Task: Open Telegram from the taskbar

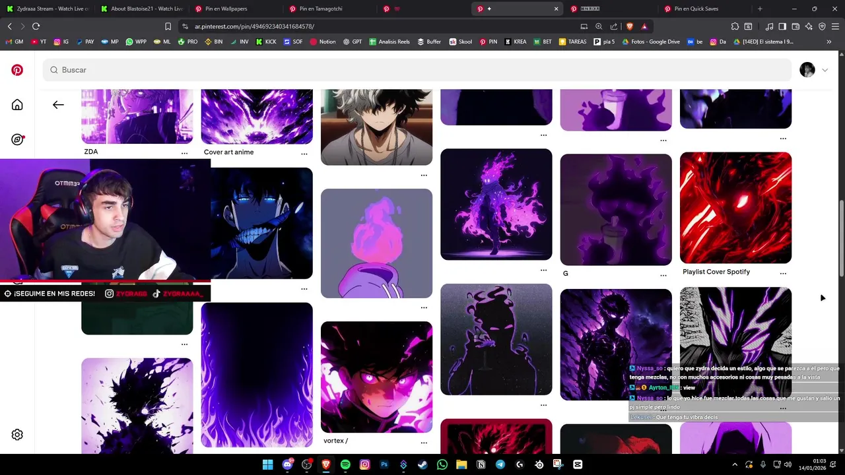Action: (500, 464)
